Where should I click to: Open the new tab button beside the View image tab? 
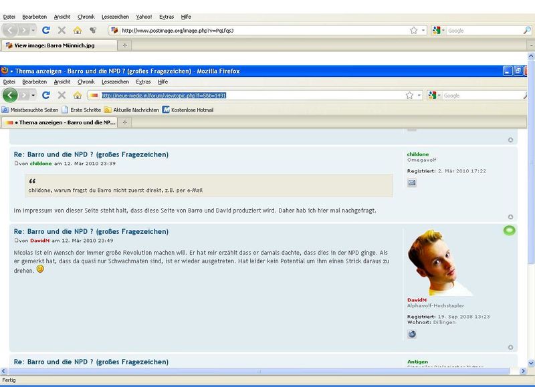pyautogui.click(x=125, y=45)
